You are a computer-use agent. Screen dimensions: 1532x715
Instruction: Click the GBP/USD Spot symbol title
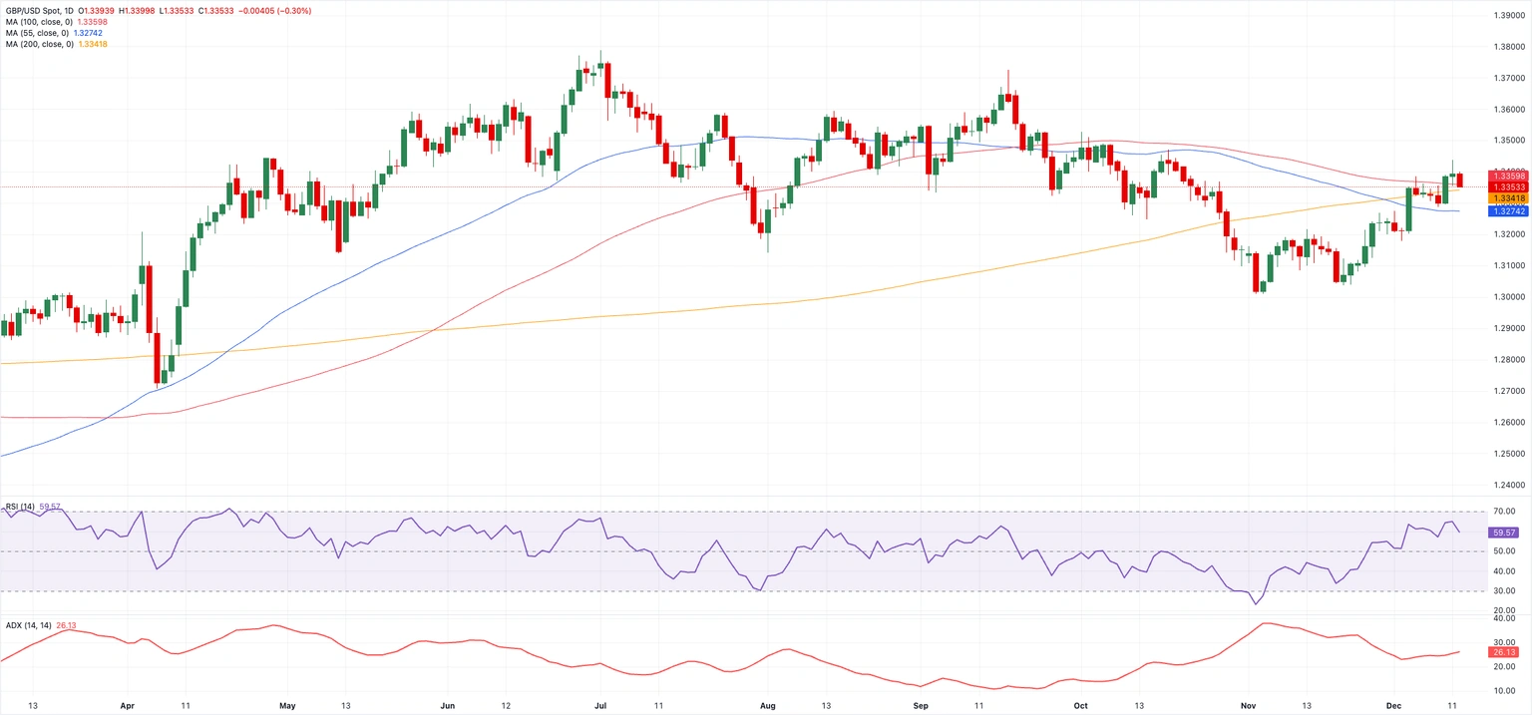[36, 9]
